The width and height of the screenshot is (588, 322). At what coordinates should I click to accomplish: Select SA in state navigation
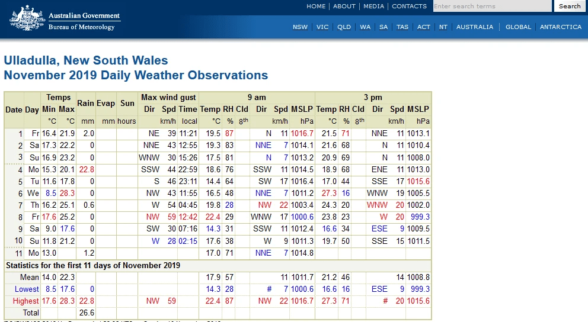pos(384,27)
